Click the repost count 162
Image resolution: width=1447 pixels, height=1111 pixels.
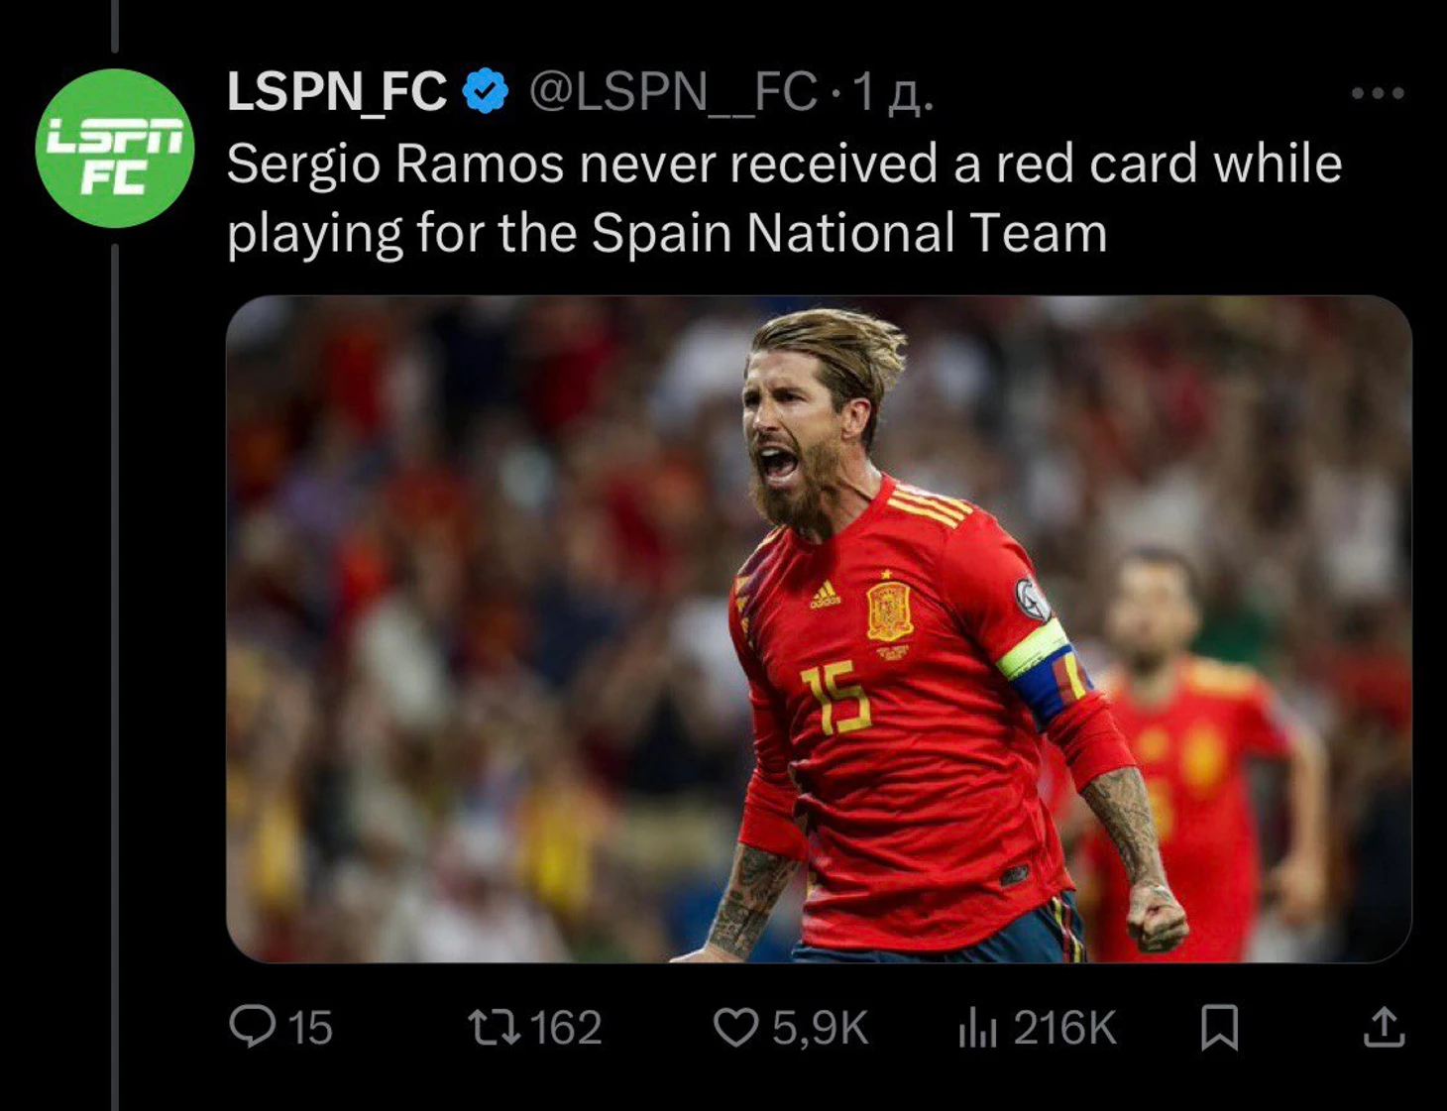(566, 1028)
